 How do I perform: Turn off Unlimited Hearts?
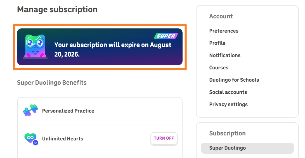point(164,138)
